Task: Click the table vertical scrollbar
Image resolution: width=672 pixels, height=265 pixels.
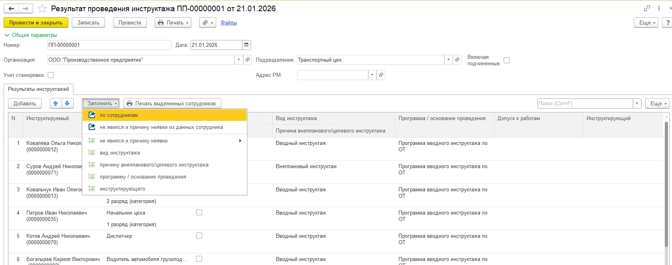Action: [x=666, y=188]
